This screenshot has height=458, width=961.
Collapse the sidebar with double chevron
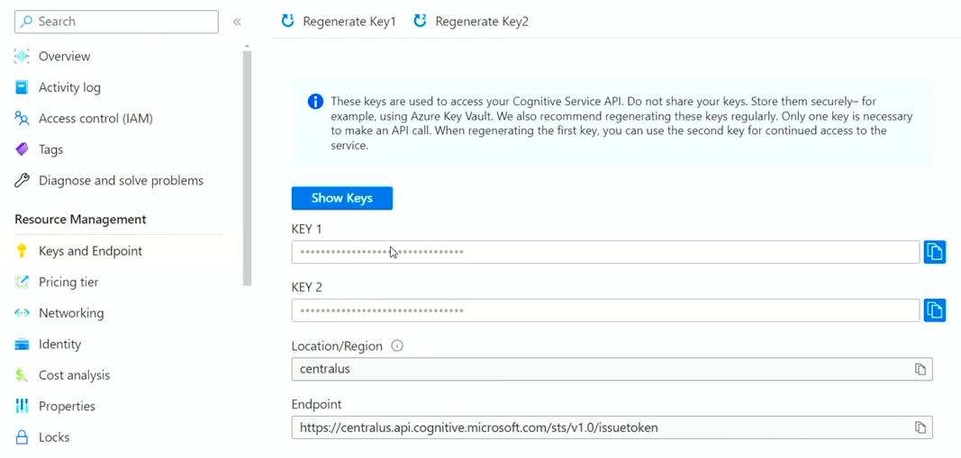pos(237,22)
